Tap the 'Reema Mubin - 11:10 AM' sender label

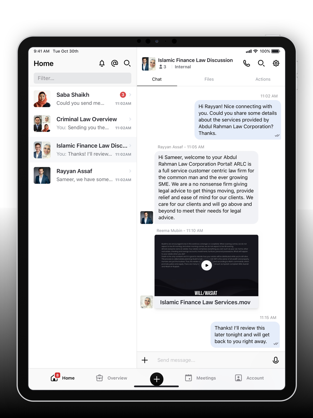coord(180,230)
